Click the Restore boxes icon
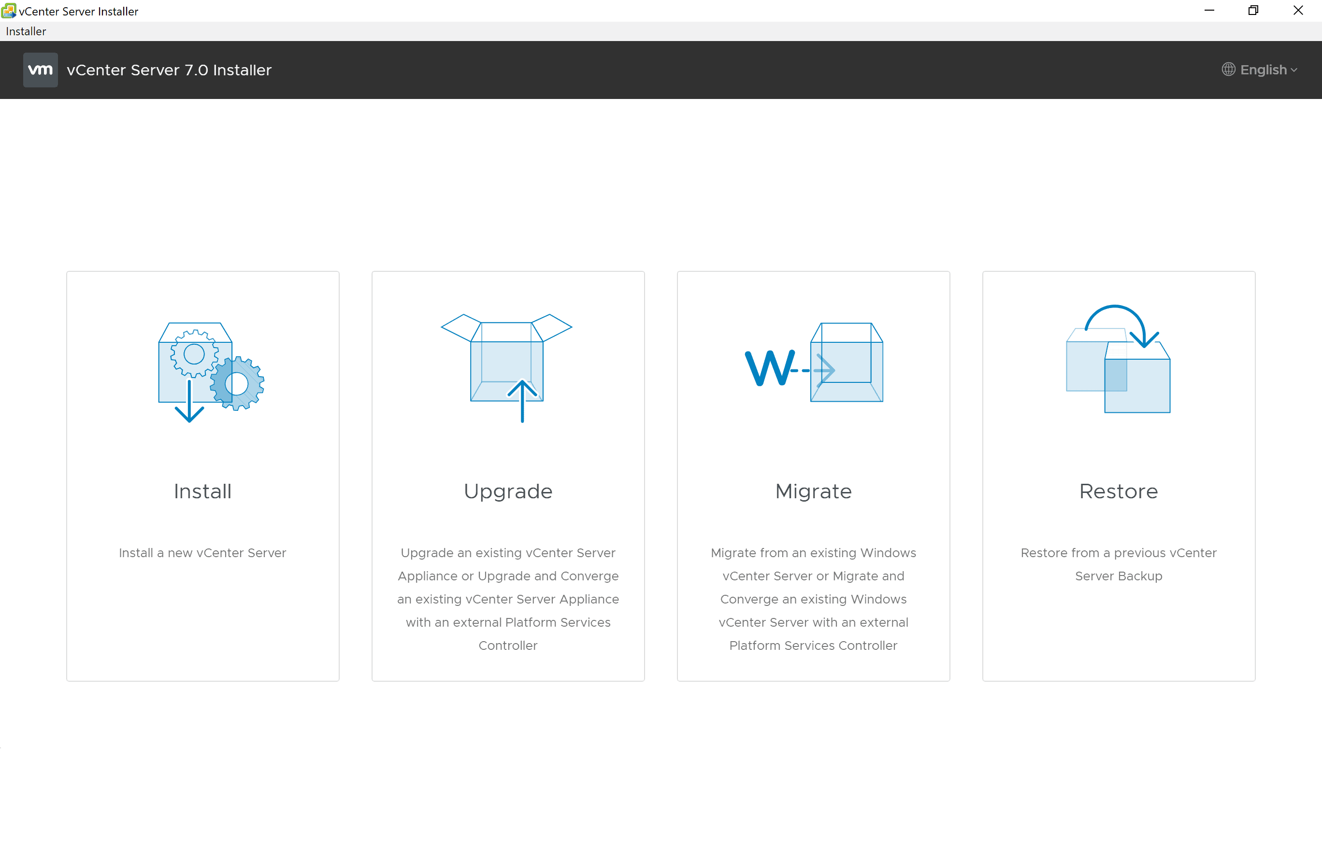This screenshot has height=842, width=1322. [x=1118, y=359]
